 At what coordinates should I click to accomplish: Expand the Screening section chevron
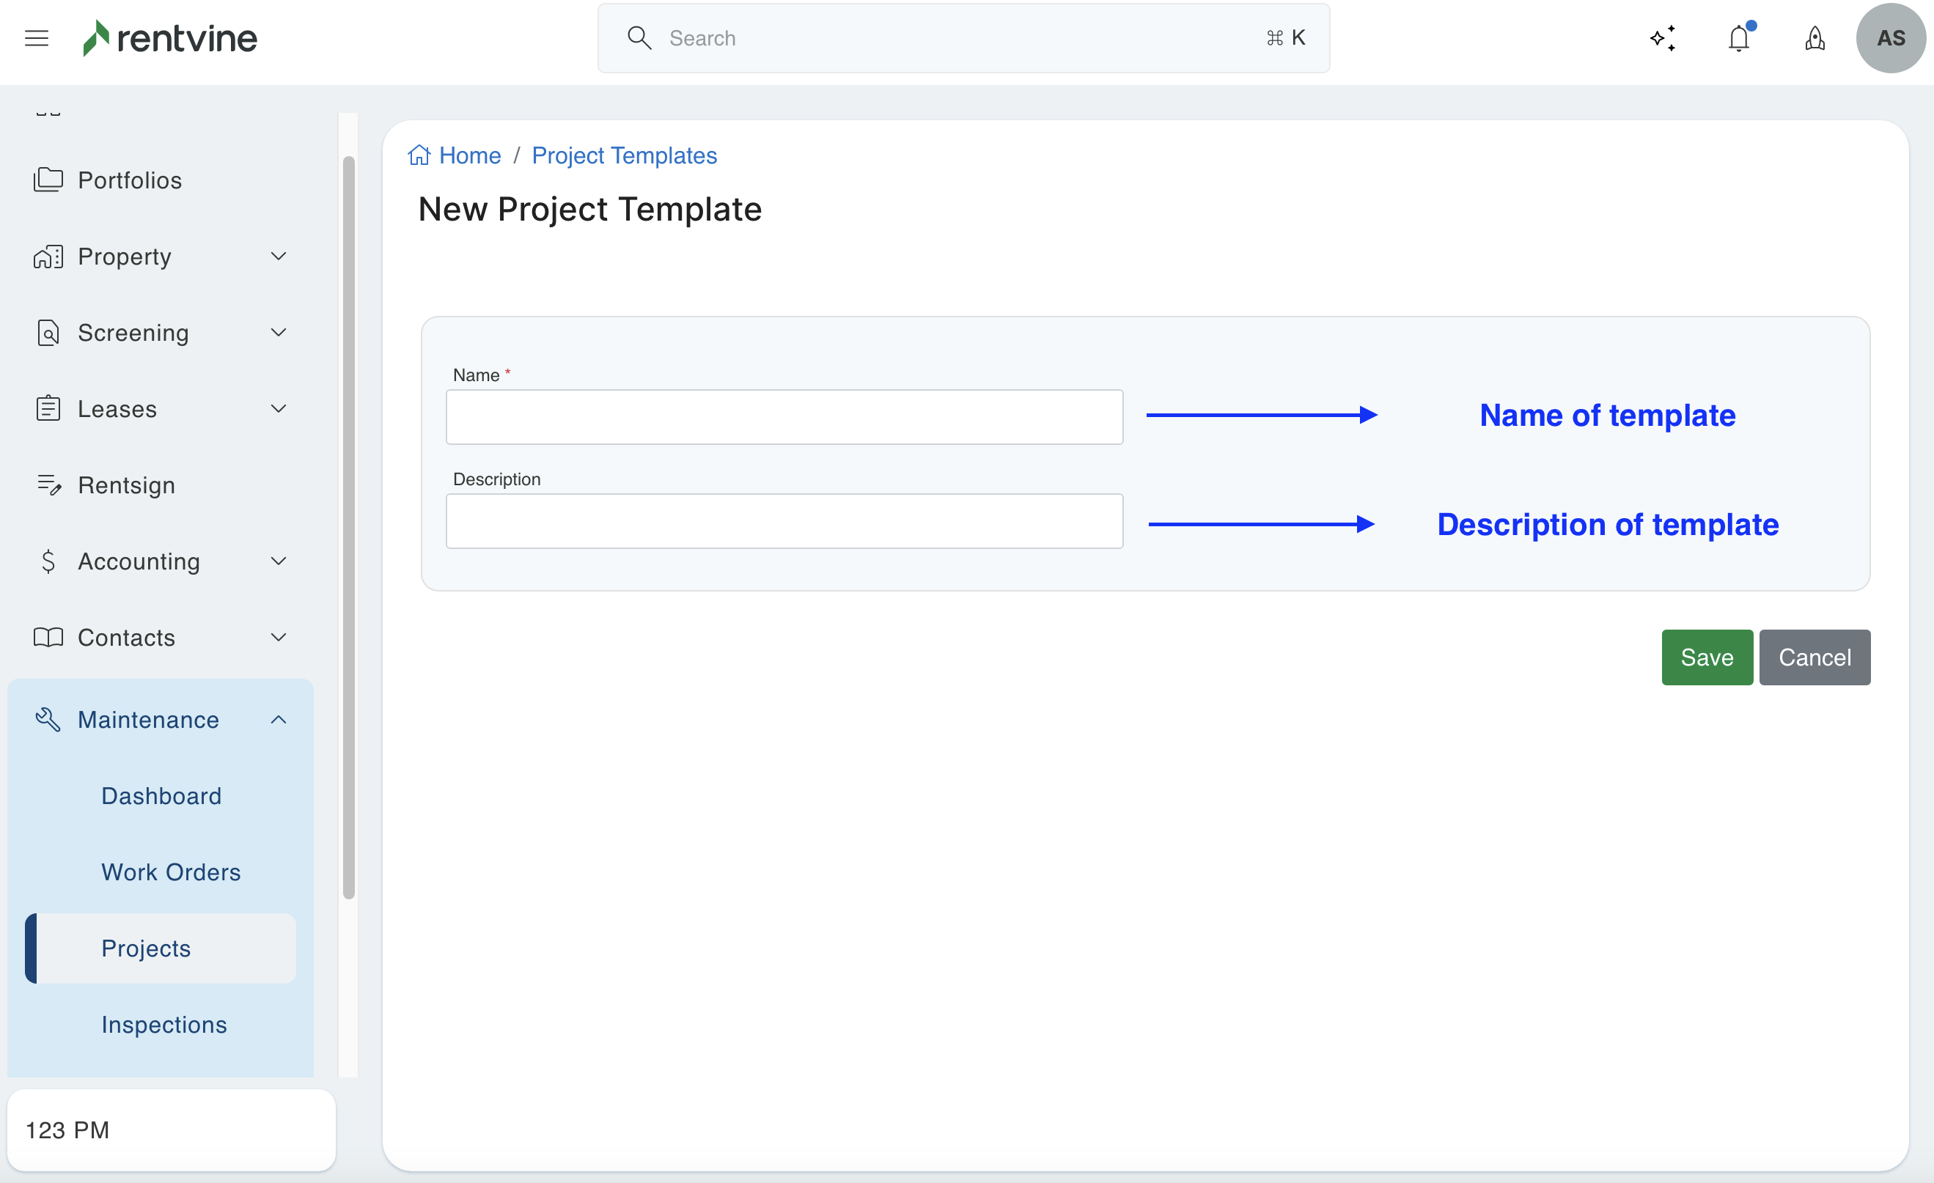click(x=279, y=332)
